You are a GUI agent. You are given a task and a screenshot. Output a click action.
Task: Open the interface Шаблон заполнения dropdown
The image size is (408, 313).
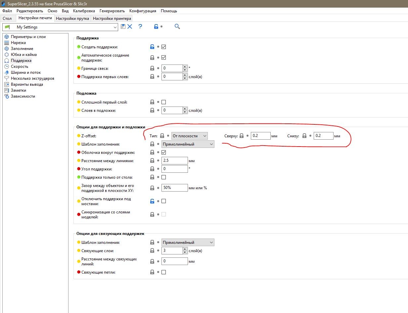click(188, 242)
